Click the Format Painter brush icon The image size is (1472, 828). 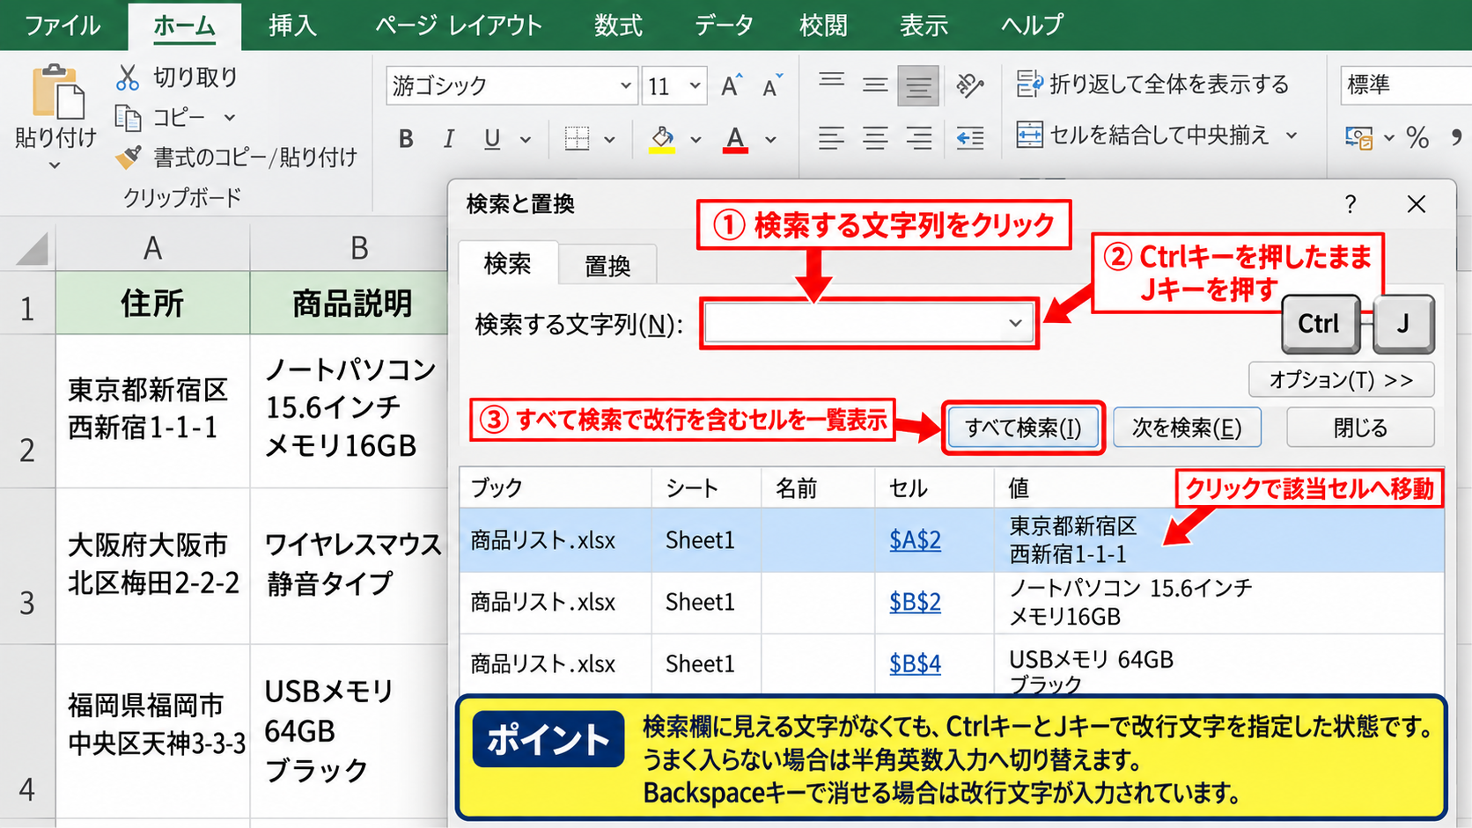129,157
